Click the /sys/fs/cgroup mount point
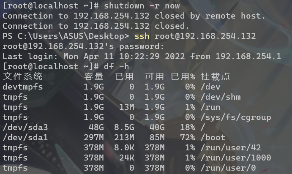This screenshot has width=292, height=174. 236,117
